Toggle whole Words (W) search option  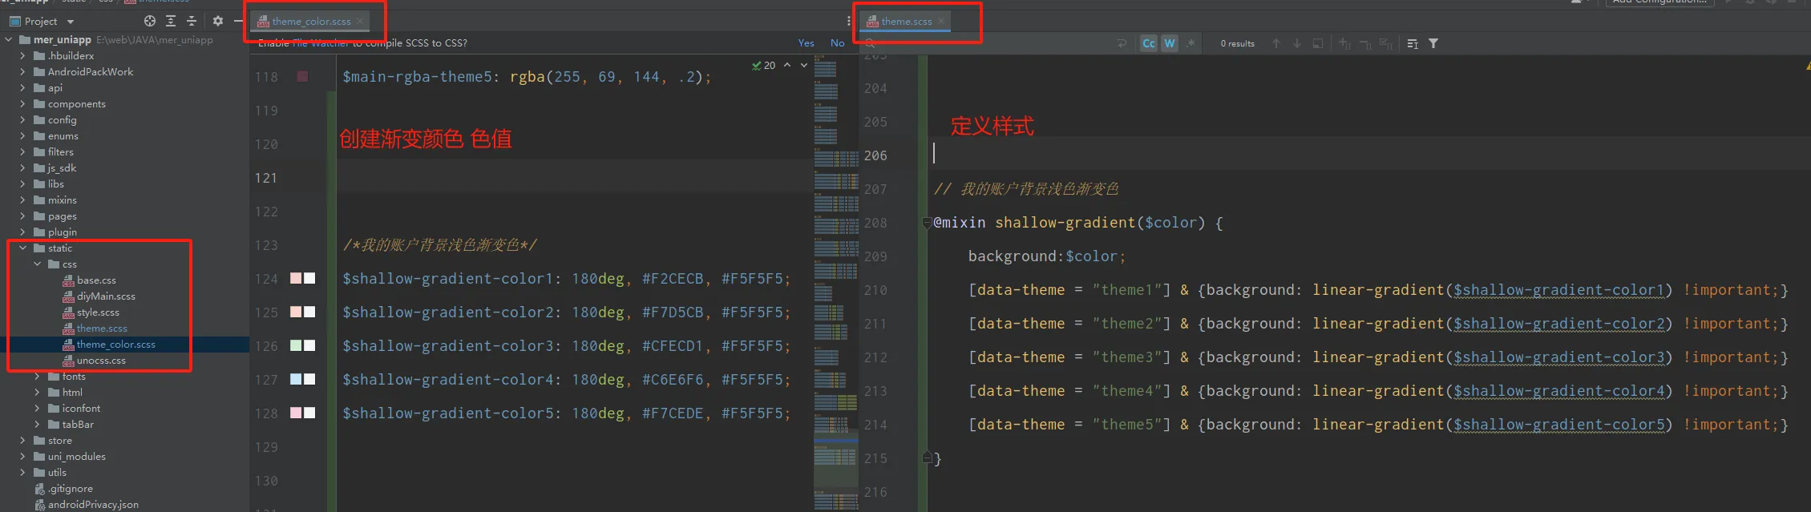(1170, 43)
